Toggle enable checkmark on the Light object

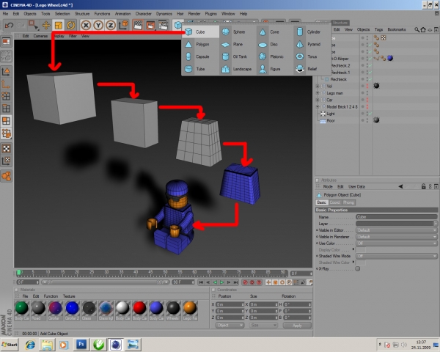(x=370, y=114)
